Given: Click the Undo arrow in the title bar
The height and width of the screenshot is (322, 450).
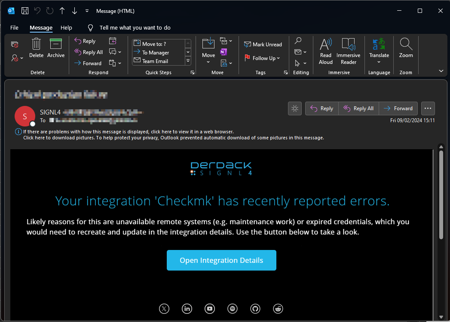Looking at the screenshot, I should (x=37, y=11).
